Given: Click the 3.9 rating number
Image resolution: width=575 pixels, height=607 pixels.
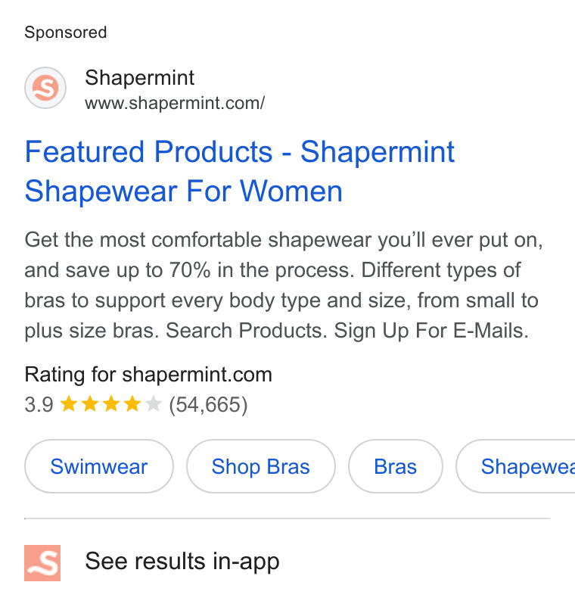Looking at the screenshot, I should [39, 404].
